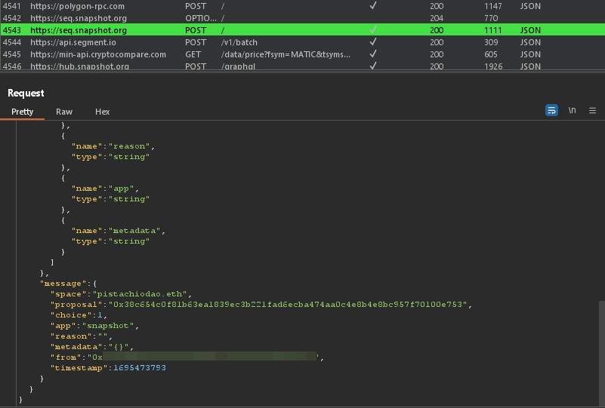This screenshot has height=408, width=605.
Task: Click the checkmark in highlighted row 4543
Action: click(x=373, y=30)
